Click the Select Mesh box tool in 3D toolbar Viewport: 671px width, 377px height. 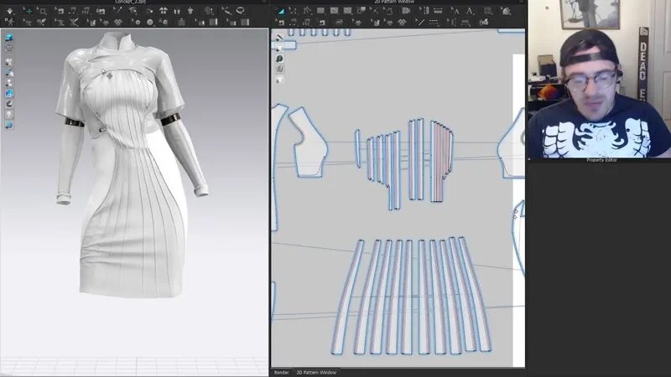pos(42,12)
